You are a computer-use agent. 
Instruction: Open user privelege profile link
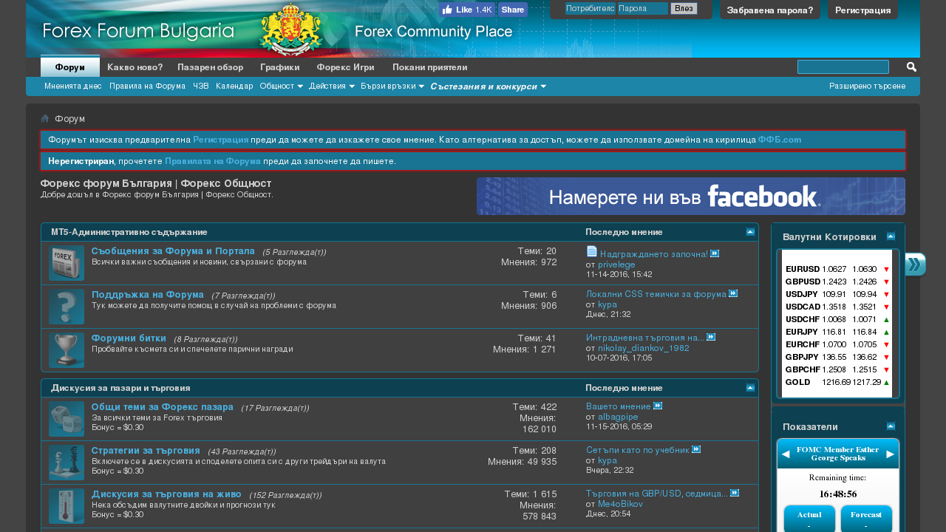(x=616, y=264)
